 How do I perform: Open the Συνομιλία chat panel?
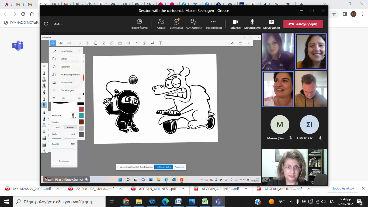coord(176,24)
